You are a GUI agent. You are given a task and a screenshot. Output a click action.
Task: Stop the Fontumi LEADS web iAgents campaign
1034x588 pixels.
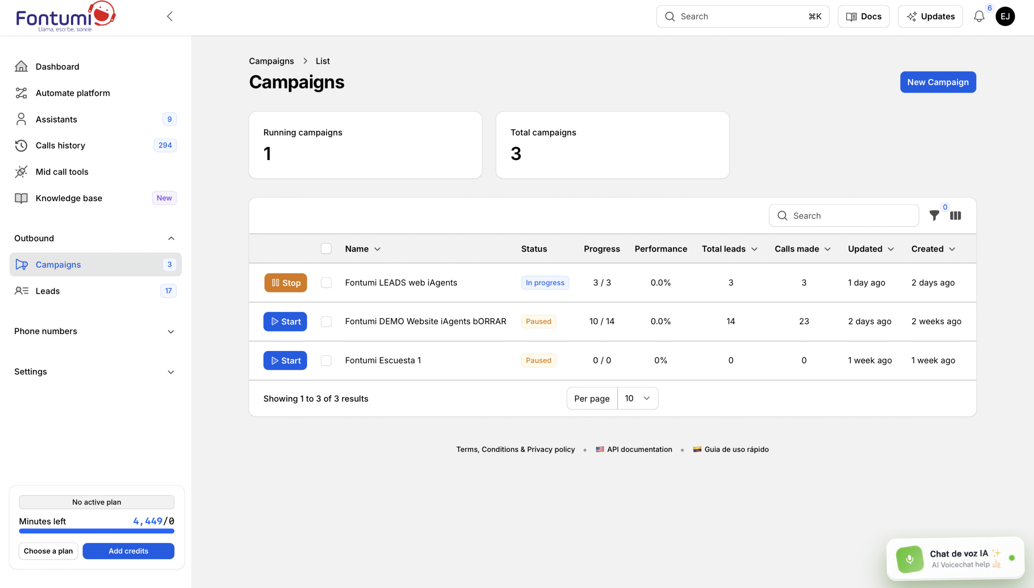click(x=286, y=283)
